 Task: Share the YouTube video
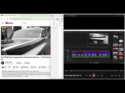pyautogui.click(x=16, y=67)
